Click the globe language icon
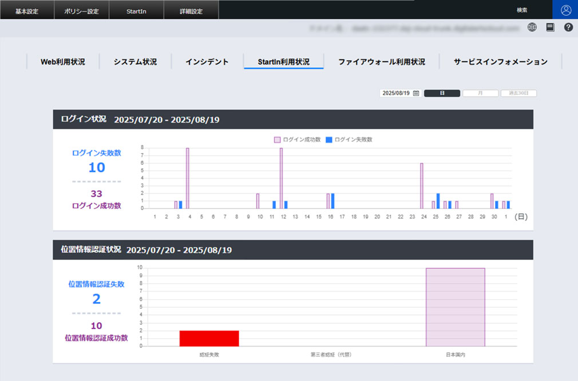The image size is (578, 381). tap(532, 26)
